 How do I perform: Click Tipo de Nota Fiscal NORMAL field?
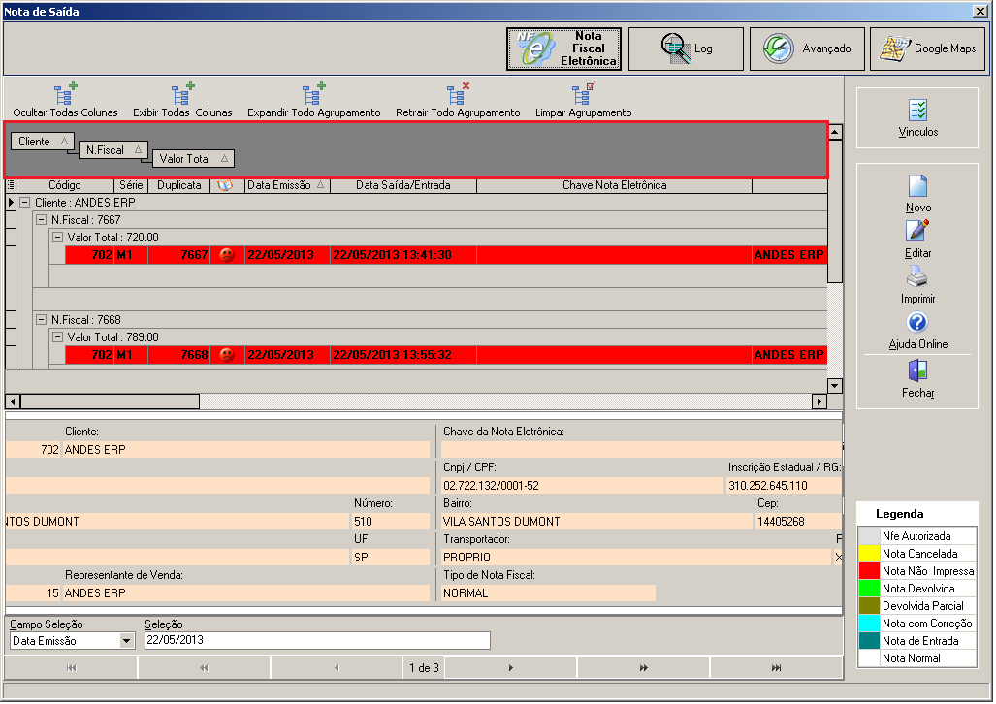click(548, 592)
